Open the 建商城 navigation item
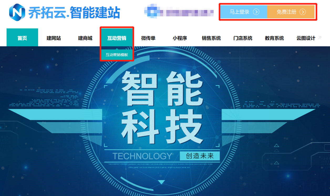The image size is (330, 196). click(85, 38)
